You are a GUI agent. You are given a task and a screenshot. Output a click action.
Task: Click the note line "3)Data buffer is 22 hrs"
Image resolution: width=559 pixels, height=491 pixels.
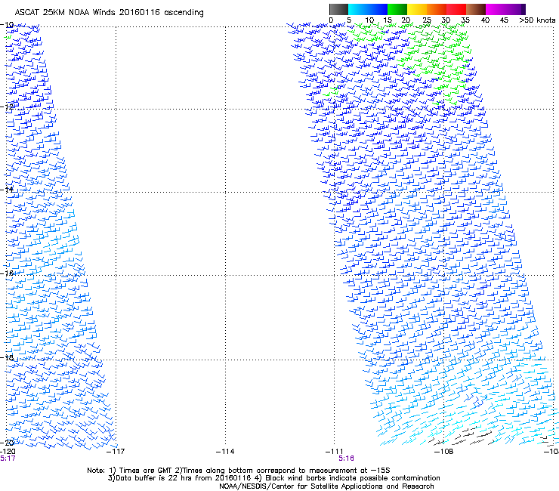(x=273, y=478)
